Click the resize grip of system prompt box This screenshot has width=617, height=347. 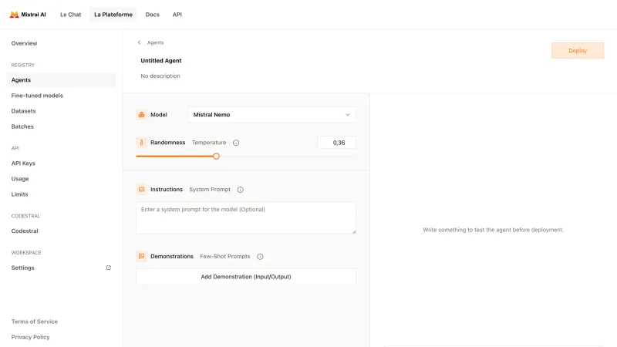click(x=354, y=232)
